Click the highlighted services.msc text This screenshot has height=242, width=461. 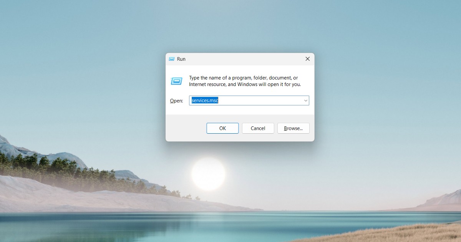click(x=205, y=101)
